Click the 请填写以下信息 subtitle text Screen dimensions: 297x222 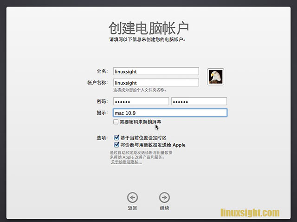point(148,40)
